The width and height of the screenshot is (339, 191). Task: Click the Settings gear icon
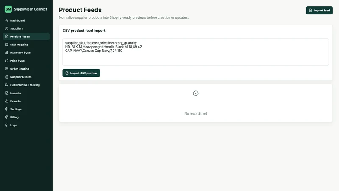click(x=7, y=109)
